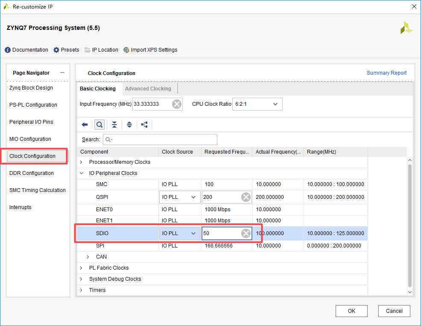Open MIO Configuration page

click(30, 139)
